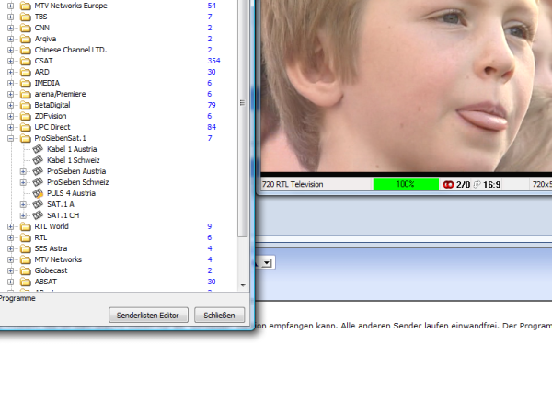Collapse the ProSiebenSat.1 provider node

point(10,138)
